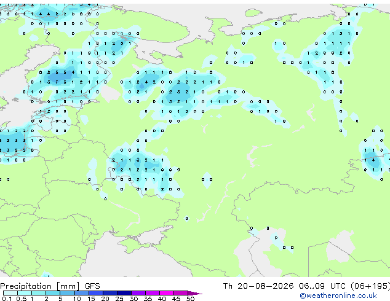The width and height of the screenshot is (390, 301).
Task: Click the '(06+195)' forecast offset text
Action: [370, 286]
